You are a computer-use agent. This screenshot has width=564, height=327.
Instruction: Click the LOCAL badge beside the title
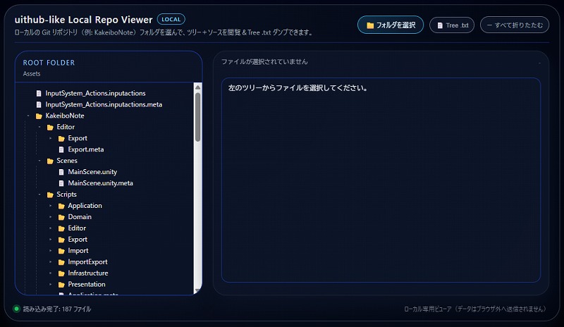171,20
